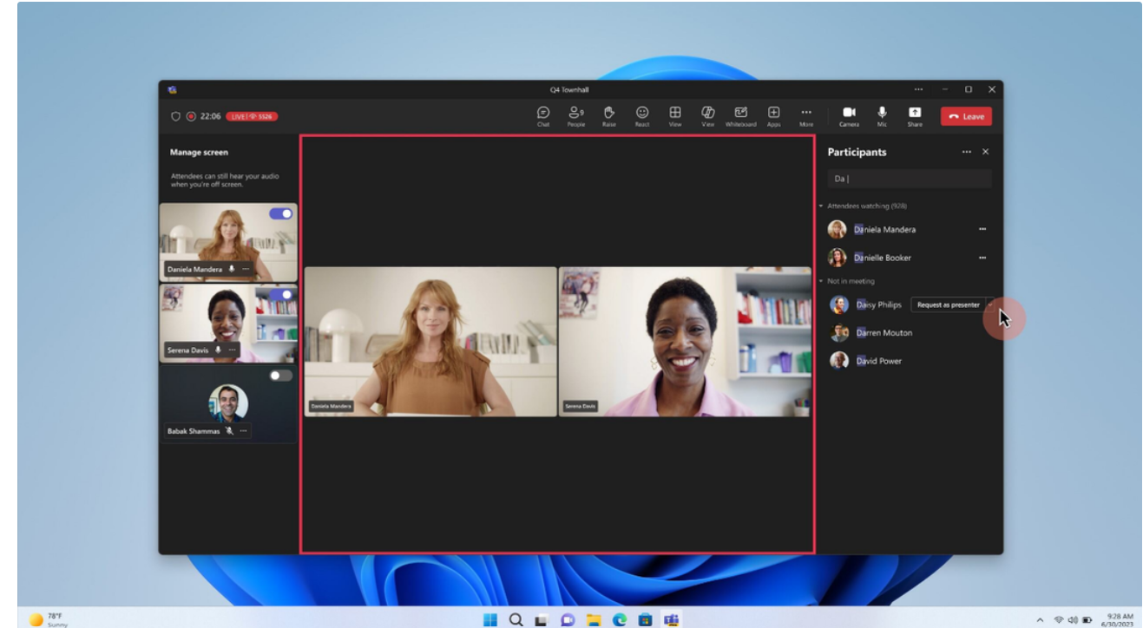Open more options on Serena Davis's tile
Viewport: 1143px width, 628px height.
click(x=232, y=350)
